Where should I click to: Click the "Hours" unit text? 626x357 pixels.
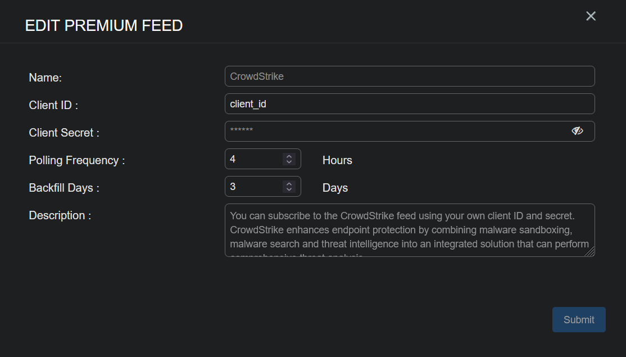(337, 160)
